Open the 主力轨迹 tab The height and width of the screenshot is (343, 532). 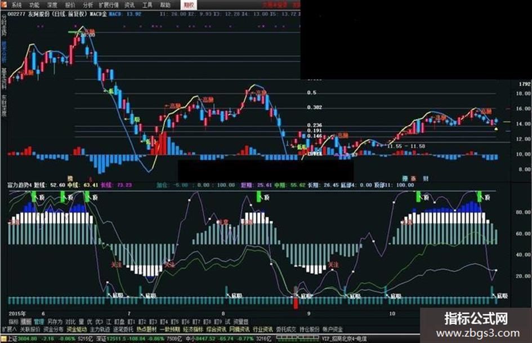tap(100, 329)
